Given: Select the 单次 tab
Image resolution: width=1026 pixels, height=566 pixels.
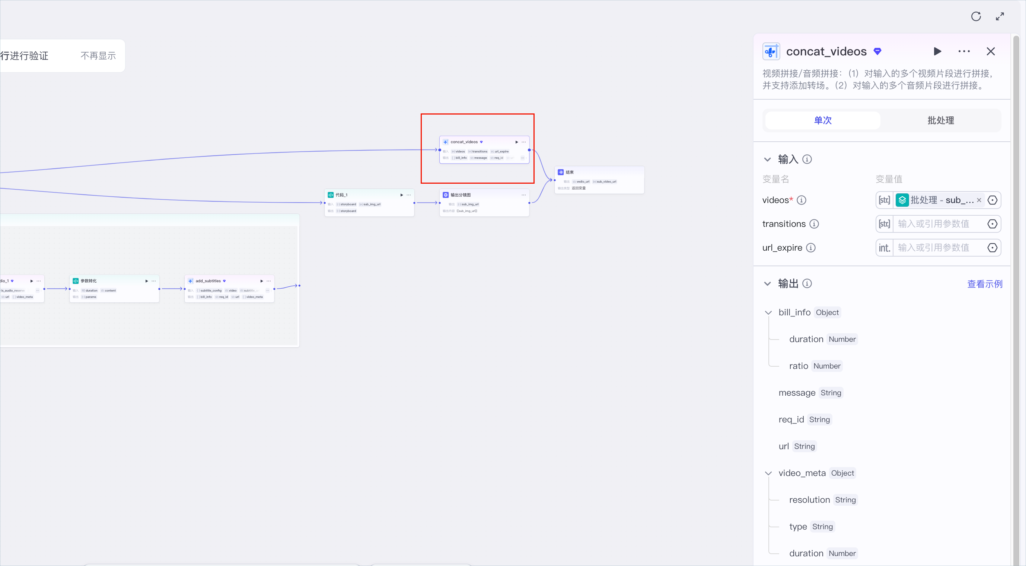Looking at the screenshot, I should tap(822, 120).
